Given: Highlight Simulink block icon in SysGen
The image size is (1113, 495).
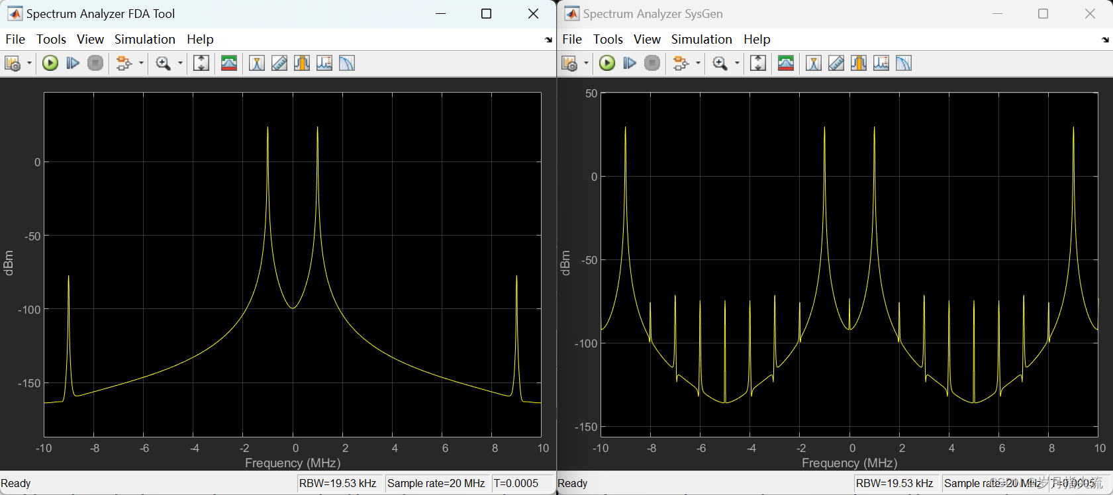Looking at the screenshot, I should pos(681,64).
